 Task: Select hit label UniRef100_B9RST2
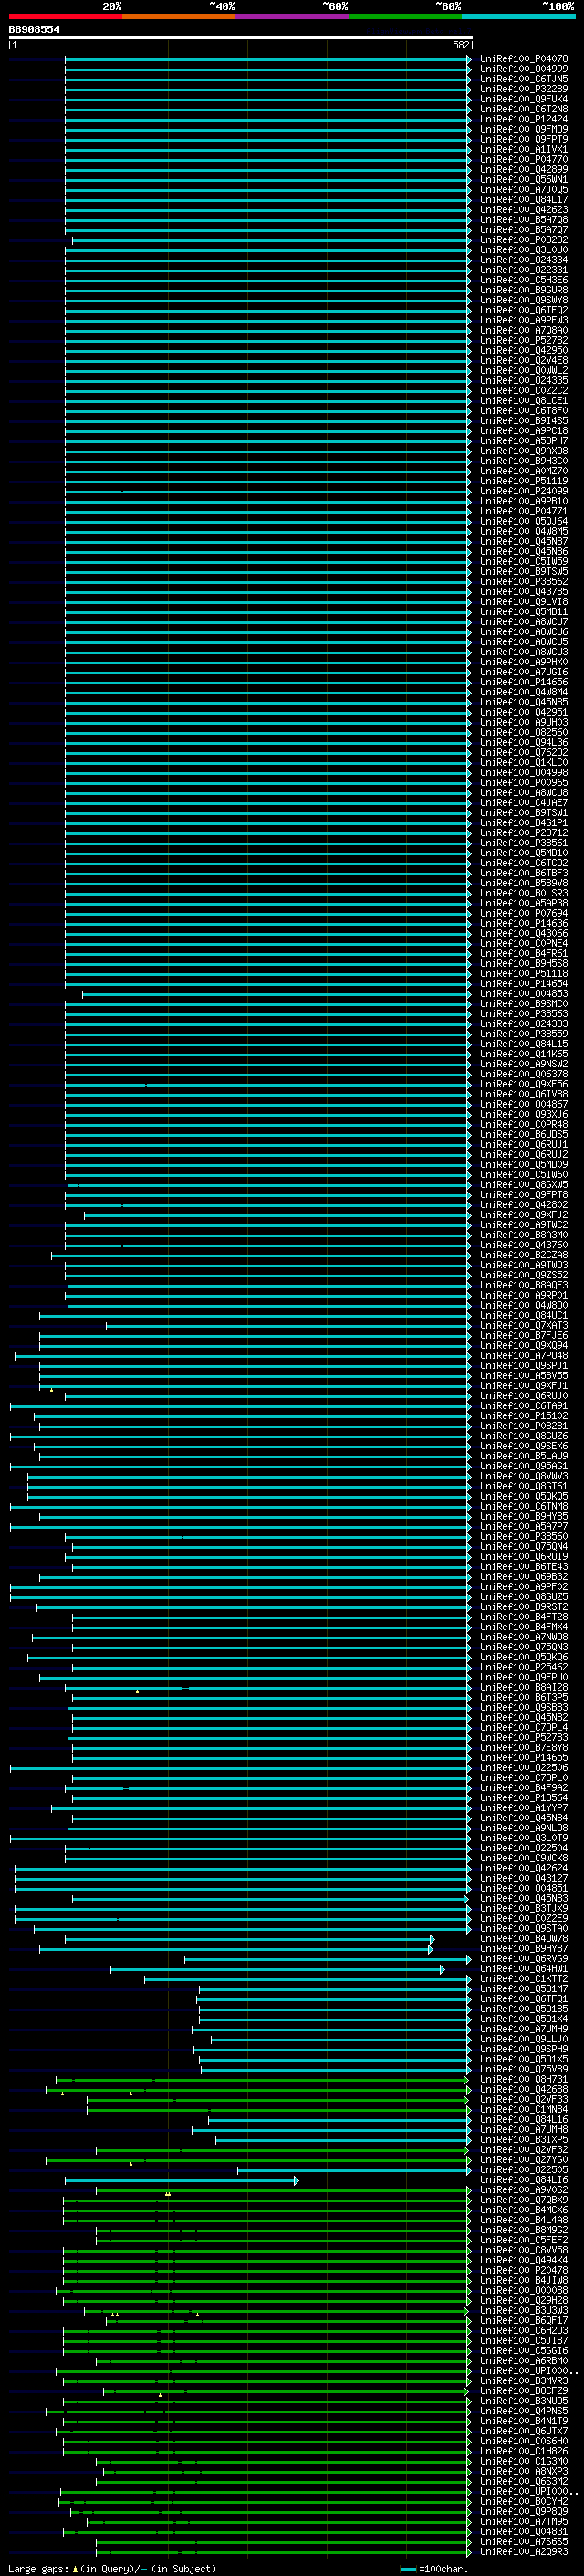pyautogui.click(x=524, y=1607)
